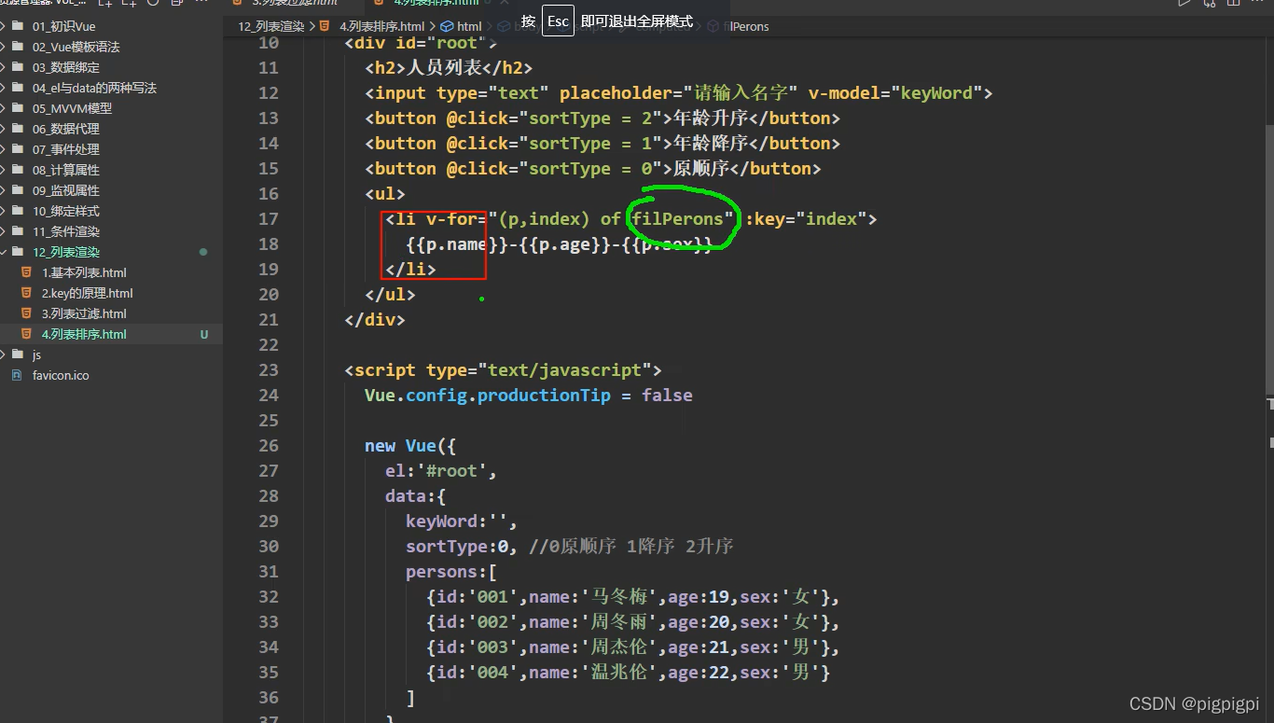The image size is (1274, 723).
Task: Collapse the 12_列表渲染 folder chevron
Action: (3, 252)
